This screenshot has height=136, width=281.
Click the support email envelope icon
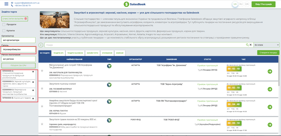click(x=12, y=3)
